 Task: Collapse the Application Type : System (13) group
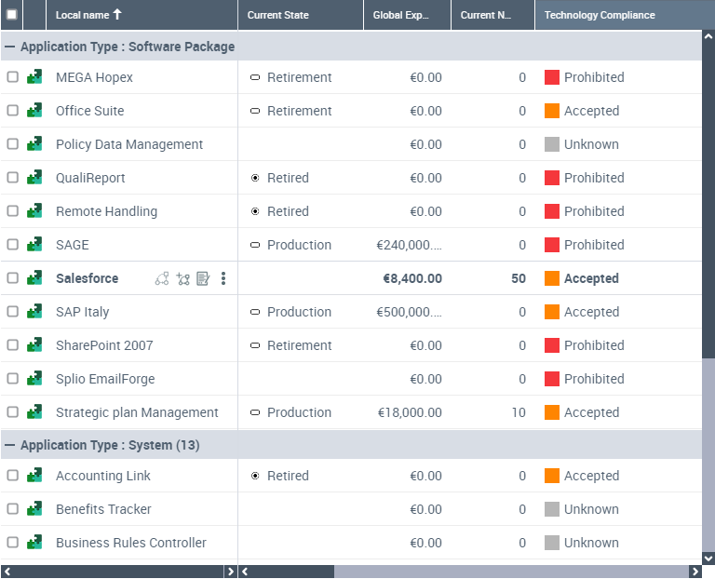point(9,445)
